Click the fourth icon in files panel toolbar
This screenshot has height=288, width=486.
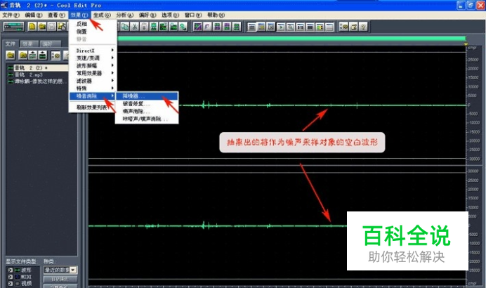[42, 55]
